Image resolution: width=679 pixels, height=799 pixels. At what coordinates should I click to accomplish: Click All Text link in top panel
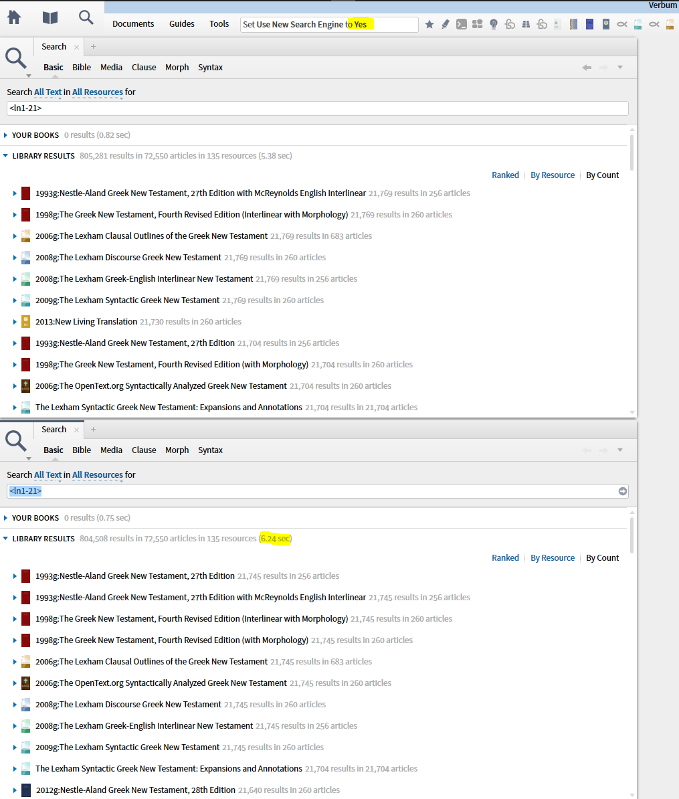tap(48, 92)
